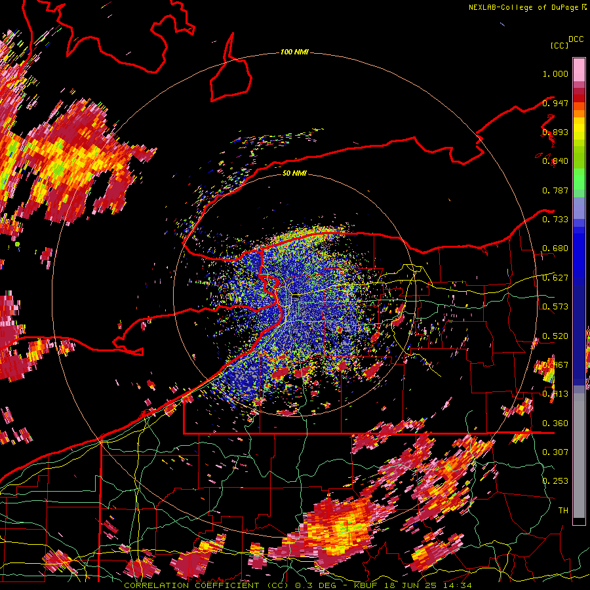Viewport: 590px width, 590px height.
Task: Click the [CC] legend title
Action: click(559, 45)
